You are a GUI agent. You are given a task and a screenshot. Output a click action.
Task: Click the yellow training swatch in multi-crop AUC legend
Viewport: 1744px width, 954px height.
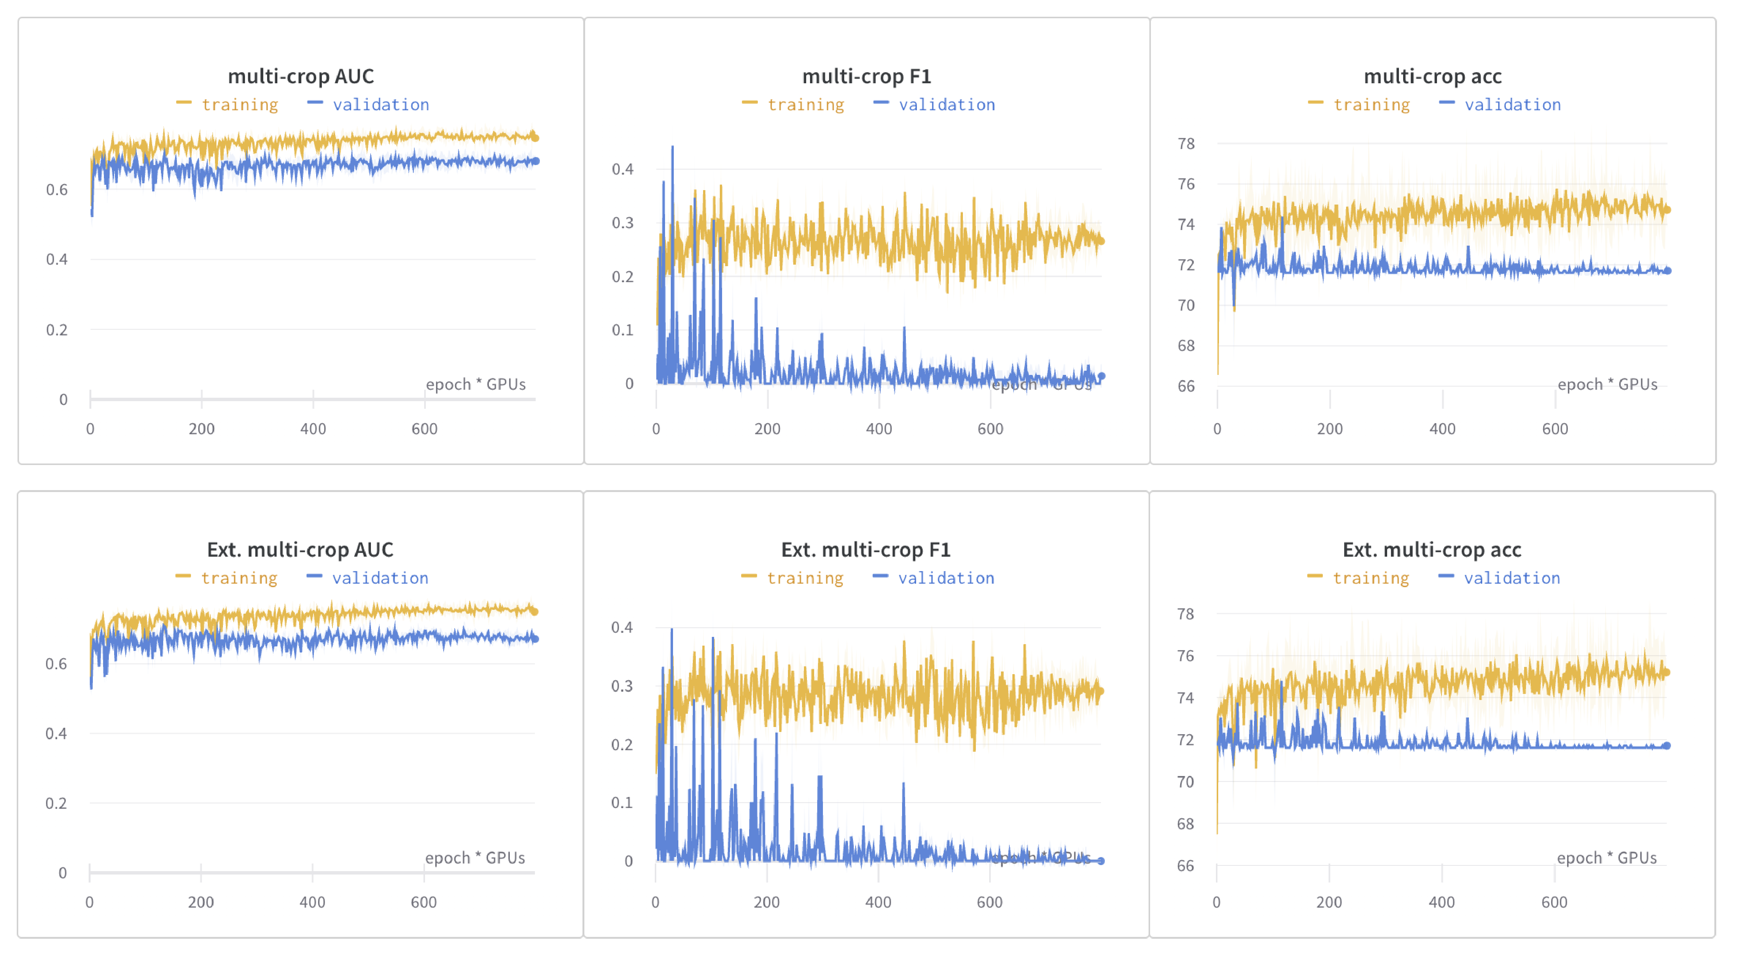tap(183, 102)
